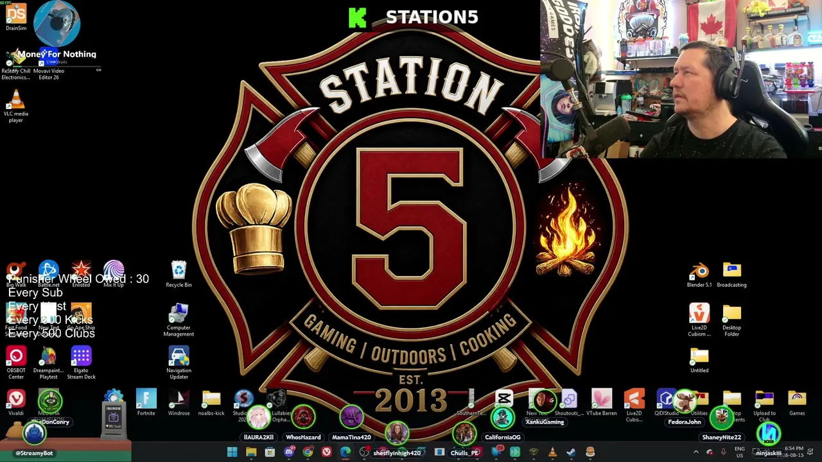Open the Untitled folder on the desktop

coord(699,360)
